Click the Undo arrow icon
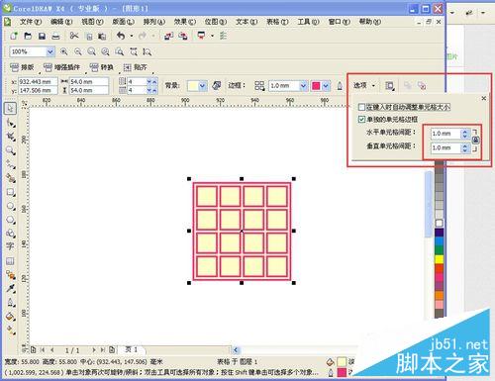The image size is (495, 381). point(121,36)
